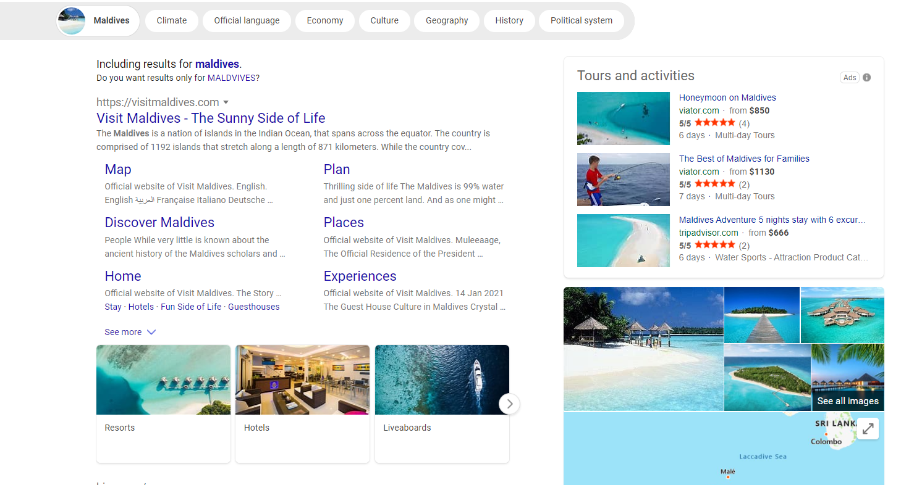Click Colombo label on the map
901x485 pixels.
826,442
